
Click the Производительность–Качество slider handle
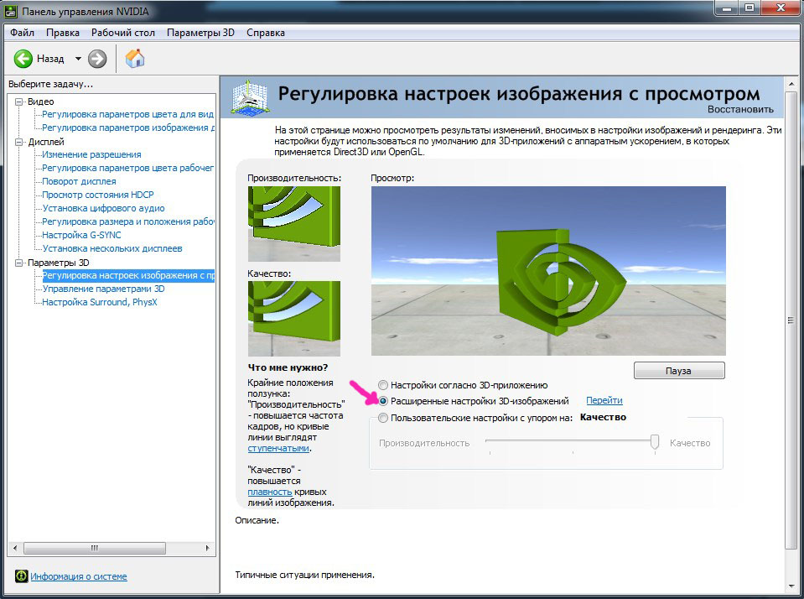tap(654, 441)
